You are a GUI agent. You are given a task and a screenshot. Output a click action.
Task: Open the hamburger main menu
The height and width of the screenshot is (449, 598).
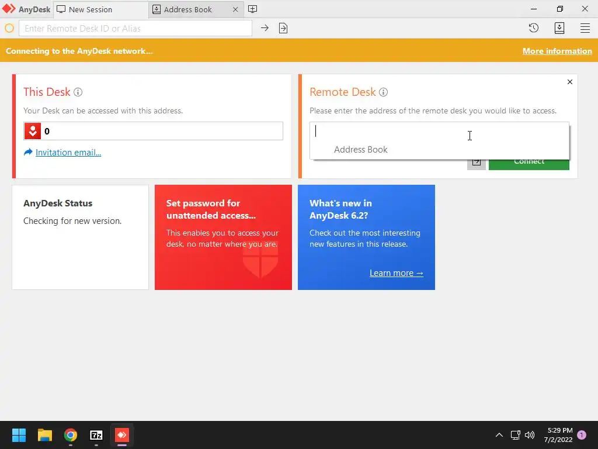pos(585,28)
